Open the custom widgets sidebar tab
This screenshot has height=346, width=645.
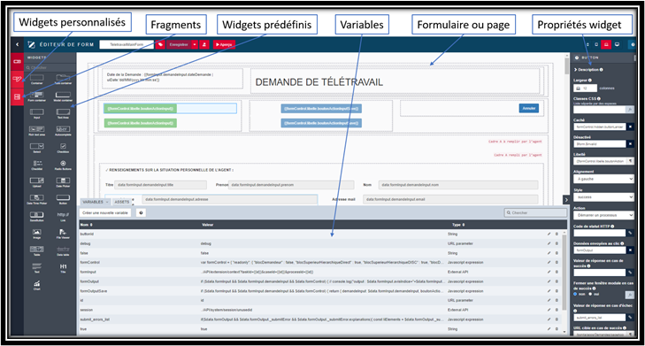click(18, 79)
